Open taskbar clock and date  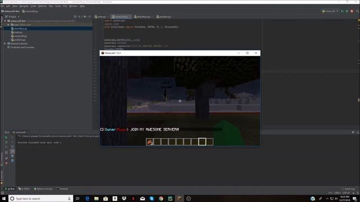coord(344,199)
